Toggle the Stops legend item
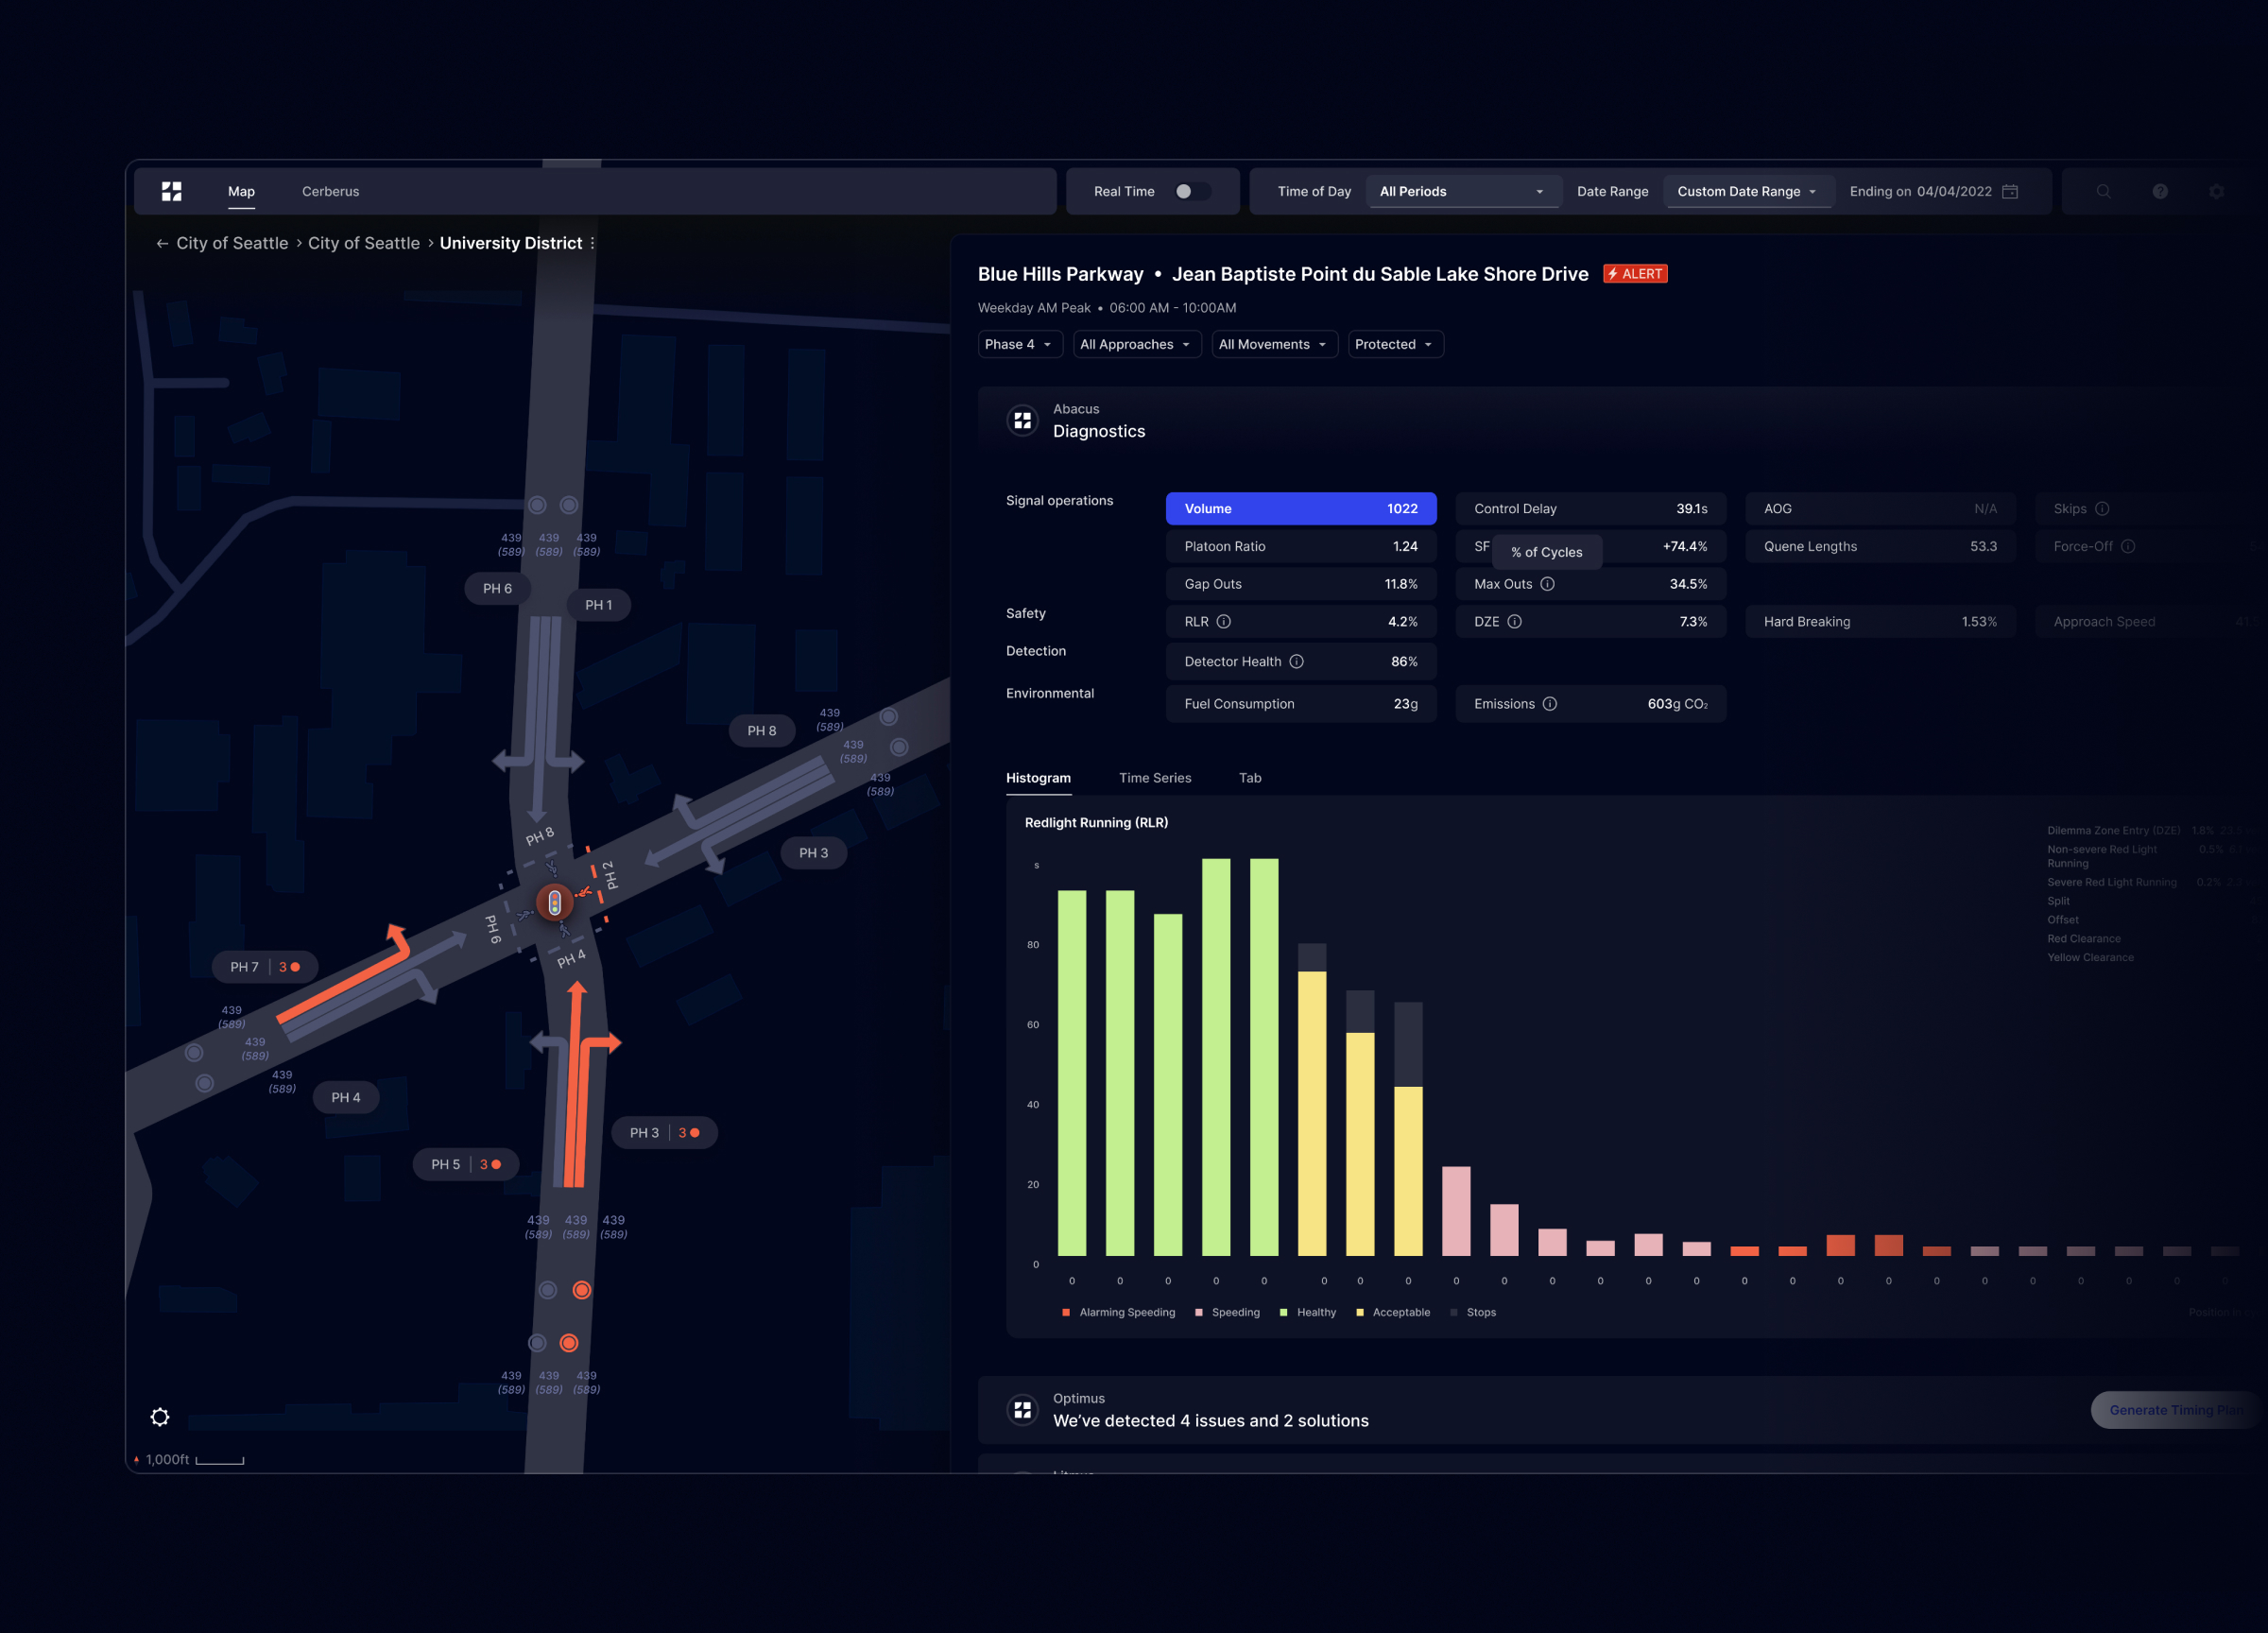Image resolution: width=2268 pixels, height=1633 pixels. point(1473,1312)
